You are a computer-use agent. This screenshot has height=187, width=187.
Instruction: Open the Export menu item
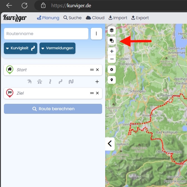(x=140, y=18)
